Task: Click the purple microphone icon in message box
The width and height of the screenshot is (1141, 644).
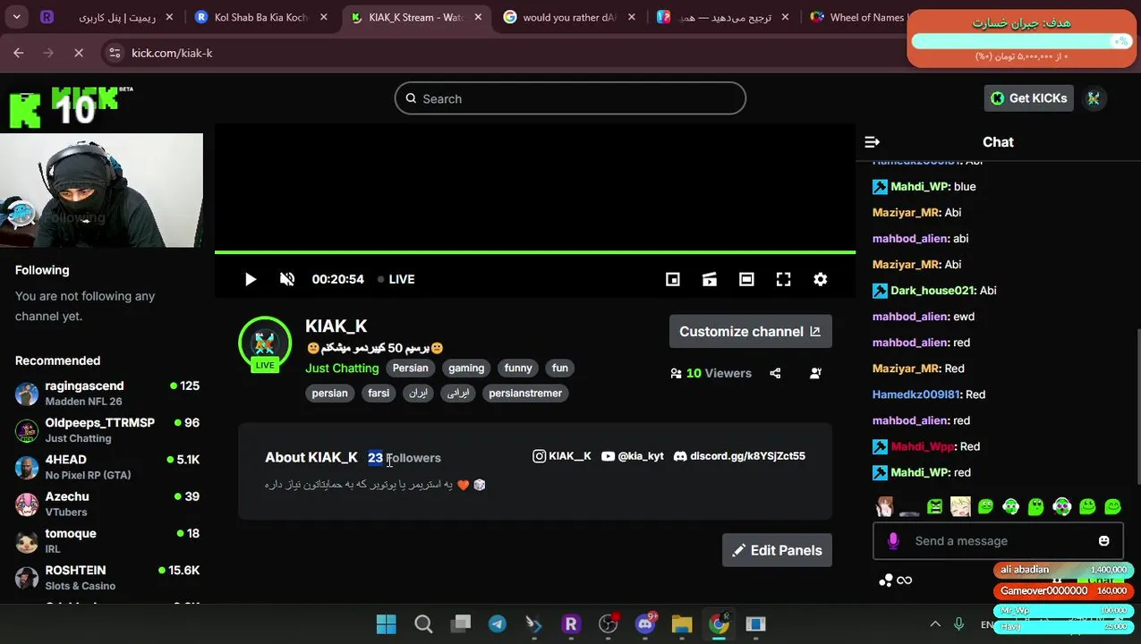Action: pos(892,541)
